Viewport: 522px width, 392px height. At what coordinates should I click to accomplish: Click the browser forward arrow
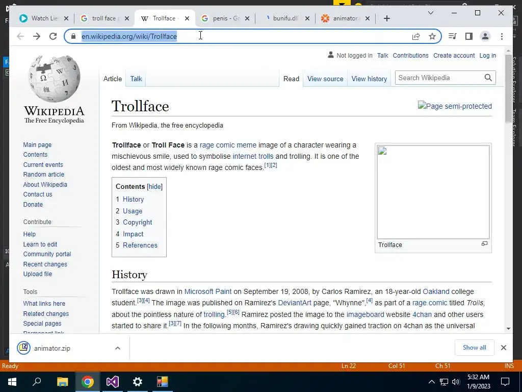coord(37,36)
